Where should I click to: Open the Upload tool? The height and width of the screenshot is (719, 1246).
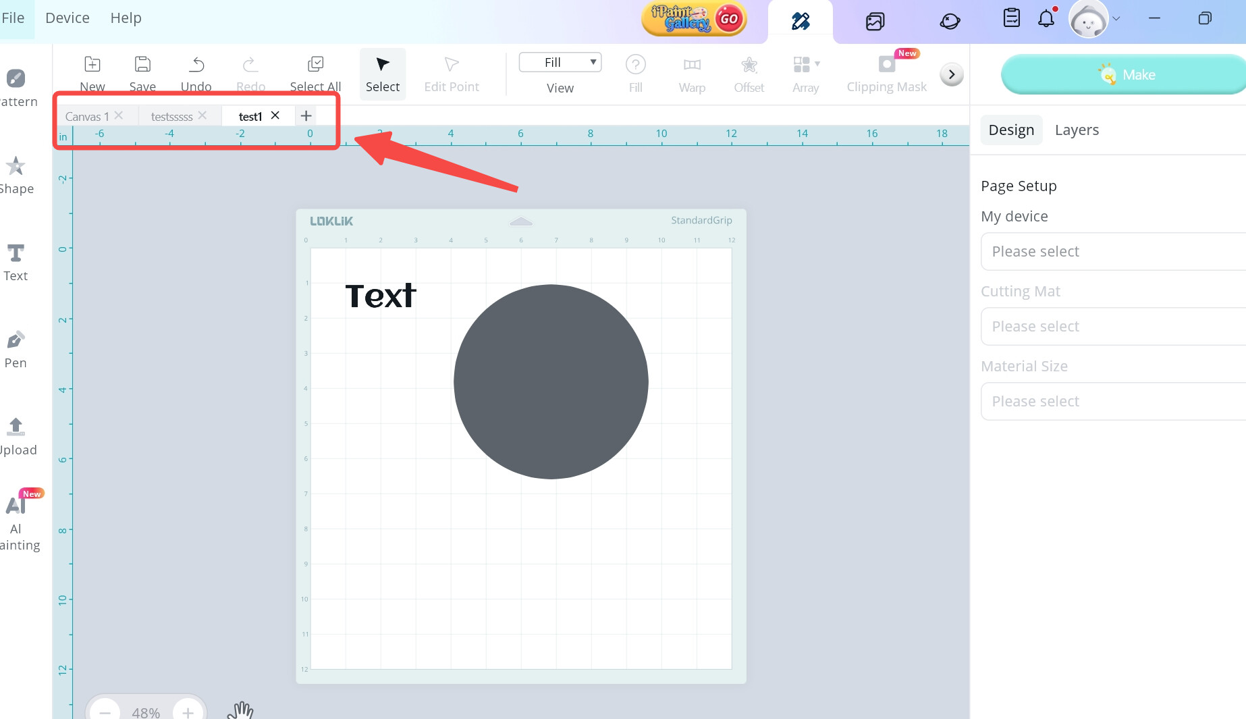(x=16, y=436)
